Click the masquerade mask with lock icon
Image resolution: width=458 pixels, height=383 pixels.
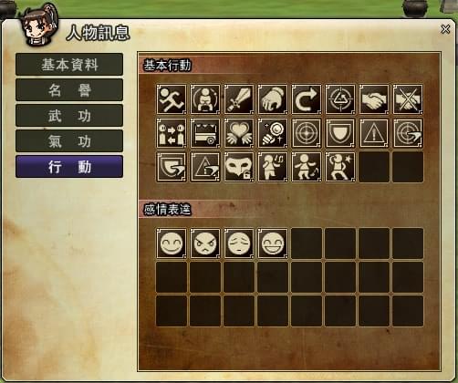tap(239, 167)
